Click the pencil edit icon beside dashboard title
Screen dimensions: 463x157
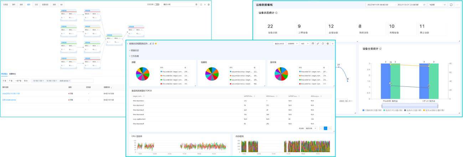(150, 44)
